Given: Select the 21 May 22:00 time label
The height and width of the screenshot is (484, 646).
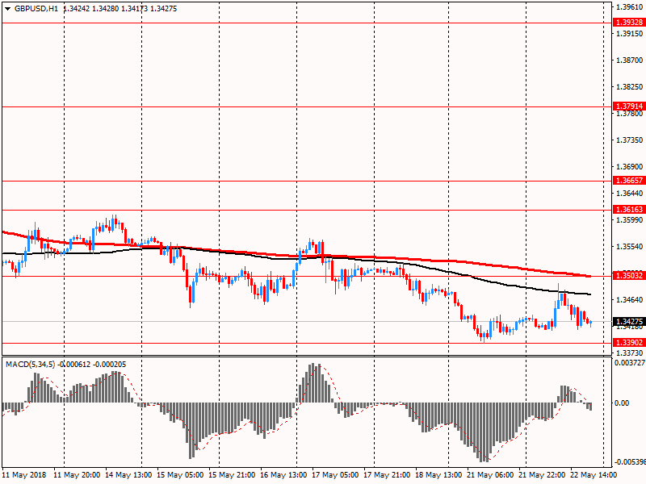Looking at the screenshot, I should [x=541, y=474].
